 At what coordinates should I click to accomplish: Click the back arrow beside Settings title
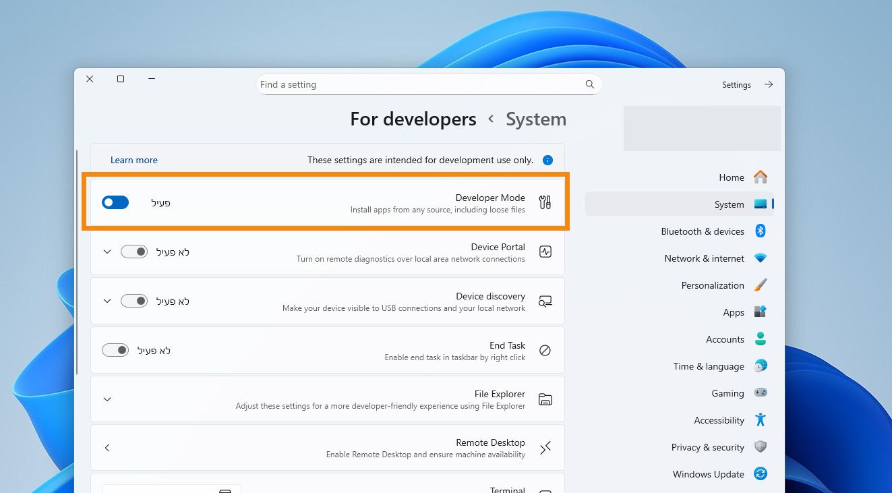point(769,84)
